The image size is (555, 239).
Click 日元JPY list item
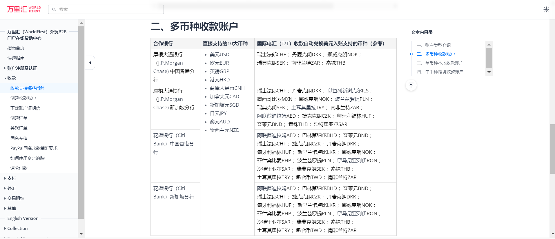[218, 113]
